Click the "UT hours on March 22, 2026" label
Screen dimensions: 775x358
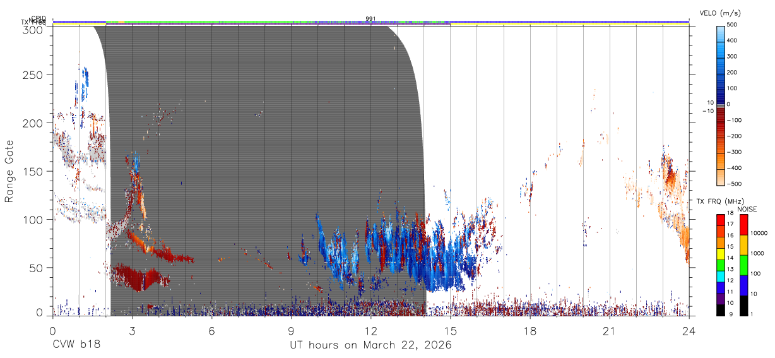(370, 345)
